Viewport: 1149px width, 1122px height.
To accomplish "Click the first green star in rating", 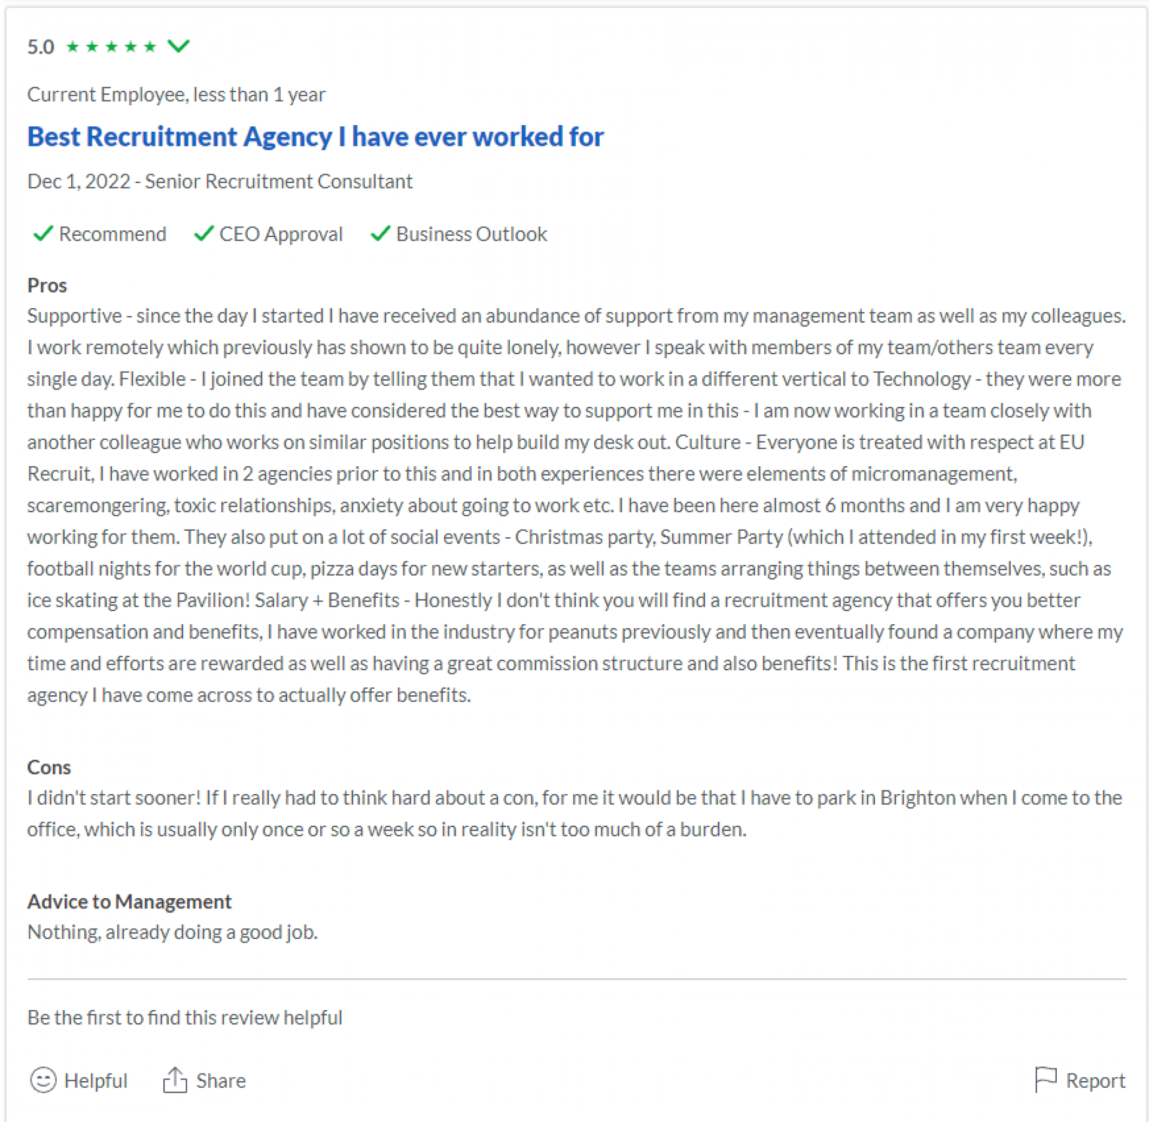I will [x=72, y=46].
